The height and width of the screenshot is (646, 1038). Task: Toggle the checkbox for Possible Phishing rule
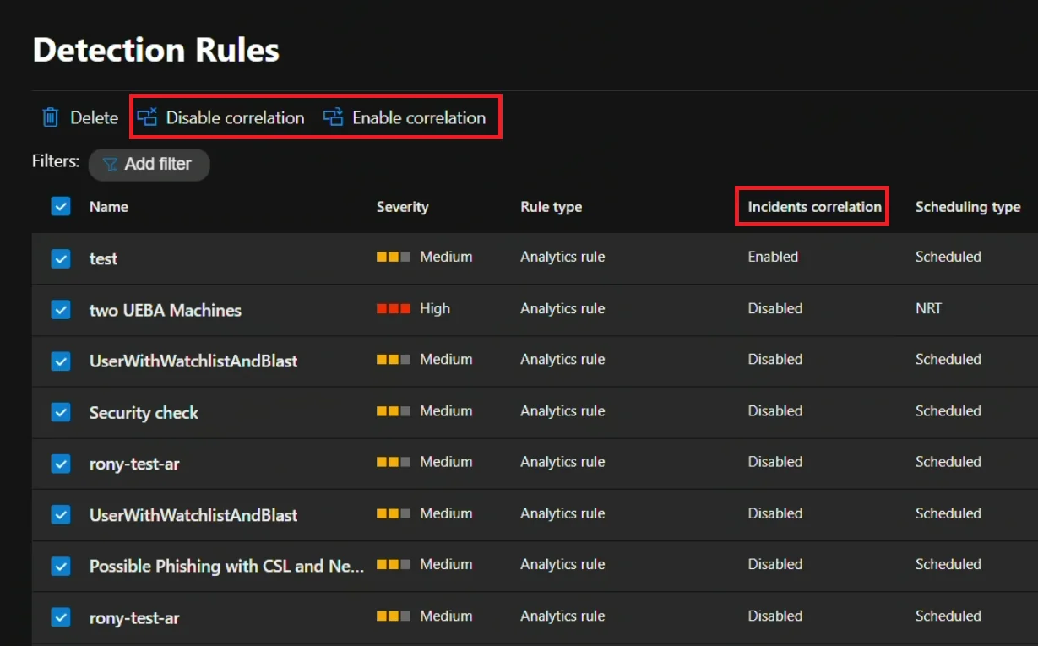click(60, 566)
